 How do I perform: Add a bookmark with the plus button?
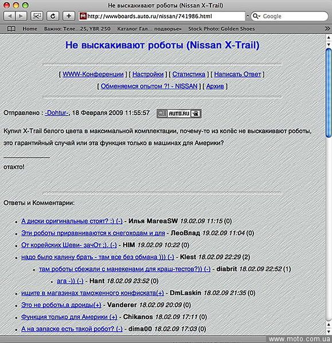tap(69, 16)
